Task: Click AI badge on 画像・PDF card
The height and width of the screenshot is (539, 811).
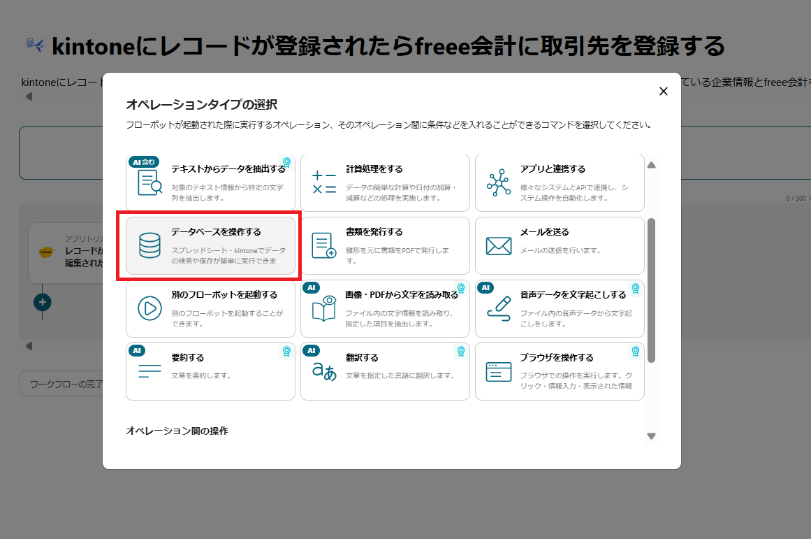Action: point(311,287)
